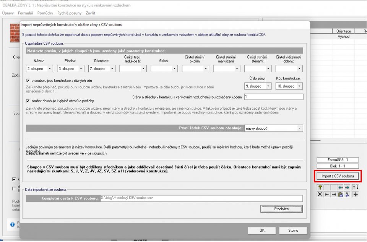Toggle 'soubor obsahuje i výplně otvorů a podlahy'
The width and height of the screenshot is (367, 242).
click(x=28, y=101)
